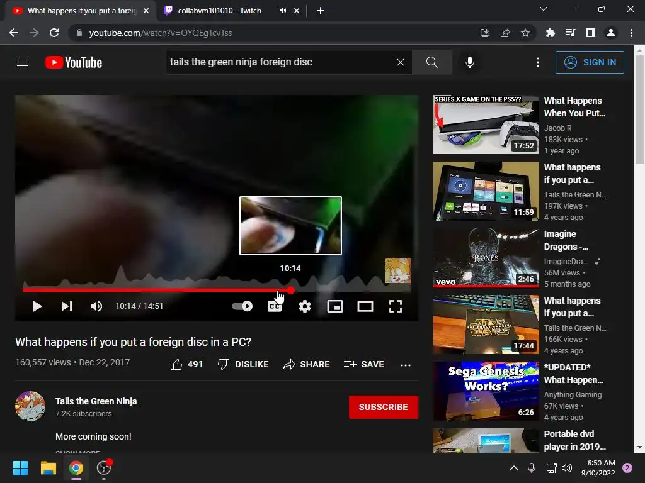This screenshot has width=645, height=483.
Task: Share this page from address bar
Action: tap(505, 33)
